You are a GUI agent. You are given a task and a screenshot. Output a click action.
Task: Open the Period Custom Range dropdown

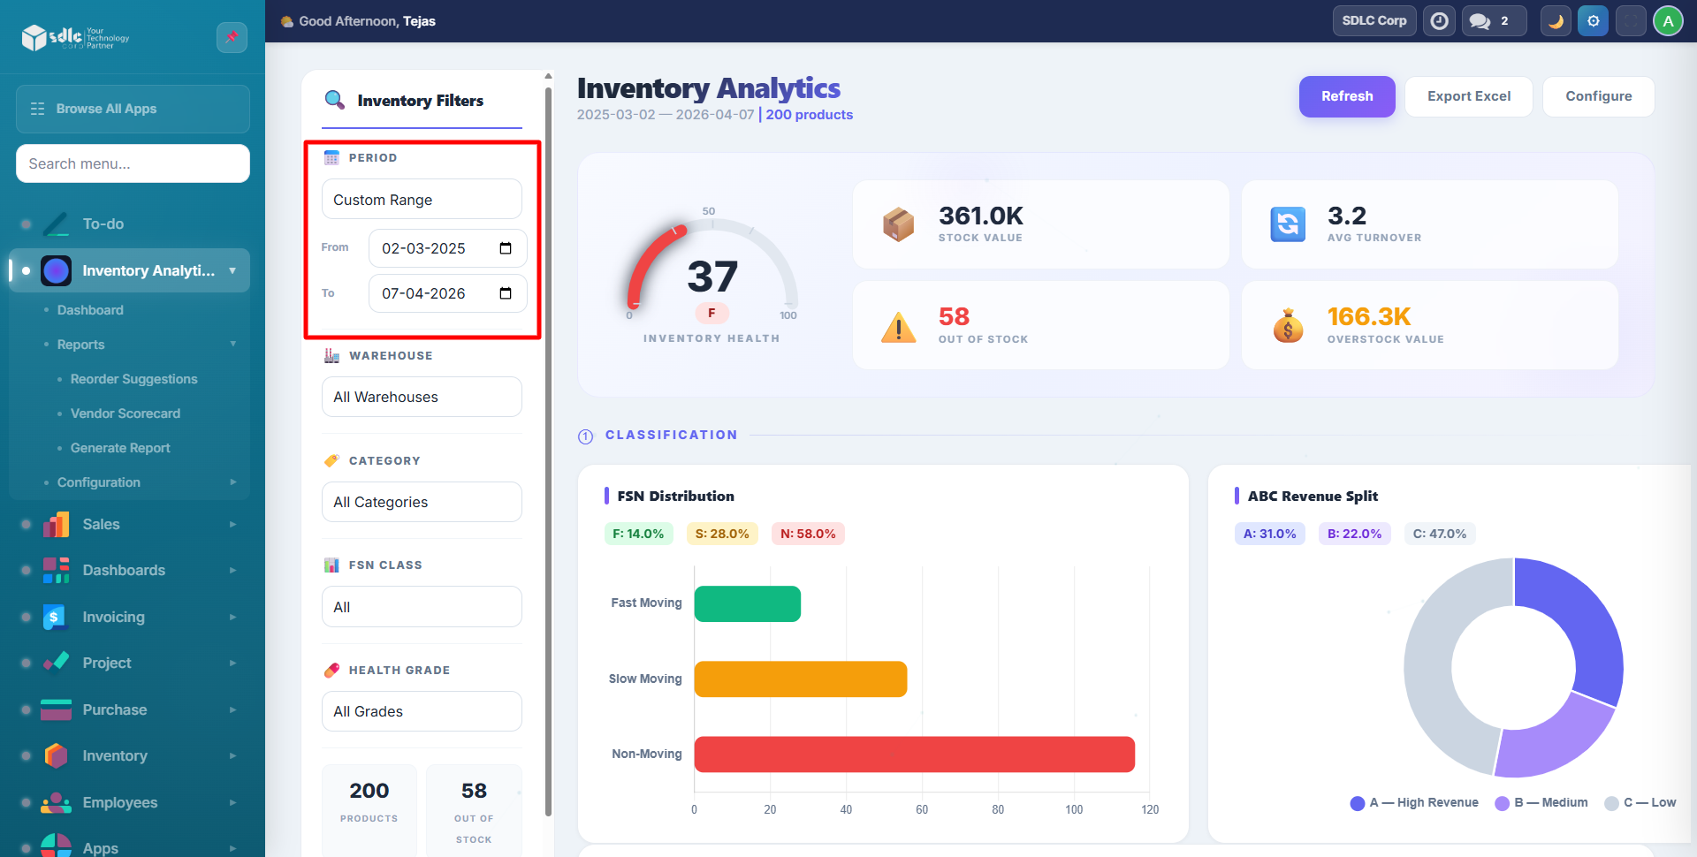coord(422,200)
